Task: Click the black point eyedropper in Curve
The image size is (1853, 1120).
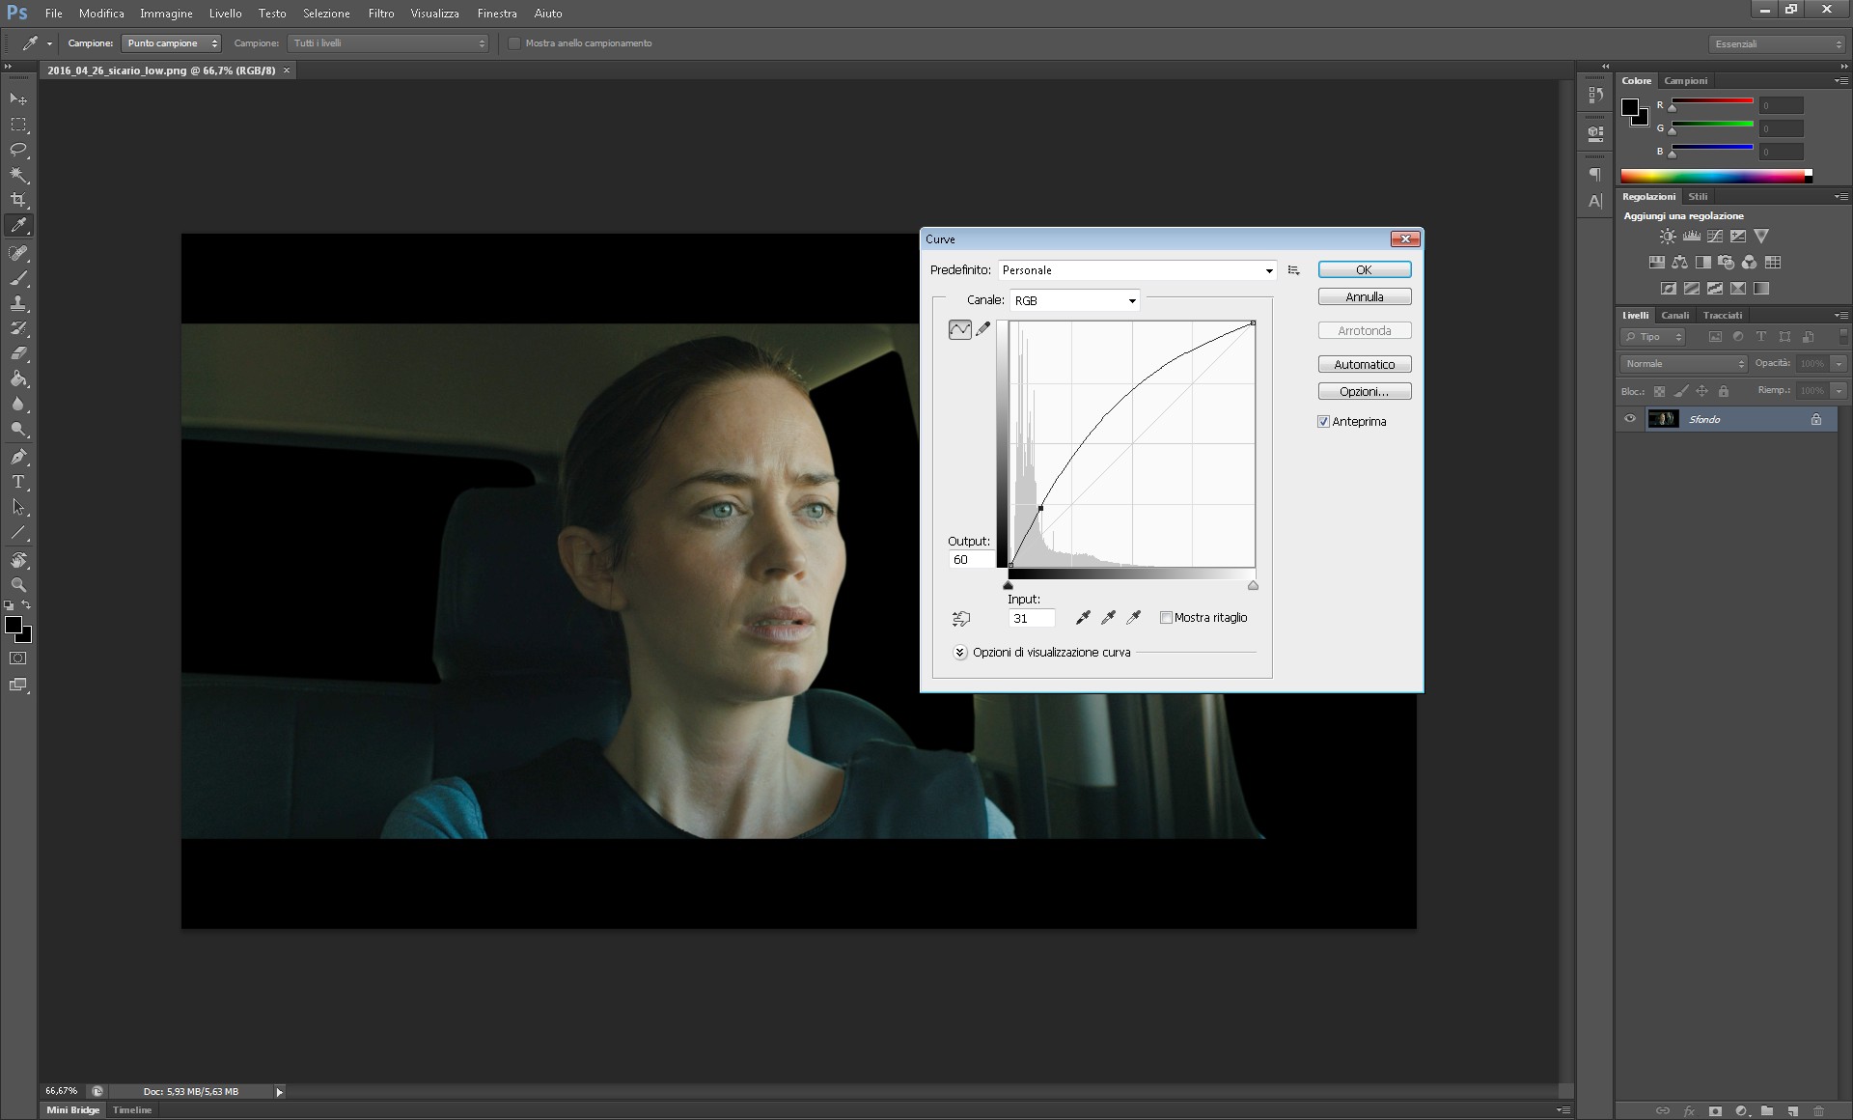Action: (1083, 618)
